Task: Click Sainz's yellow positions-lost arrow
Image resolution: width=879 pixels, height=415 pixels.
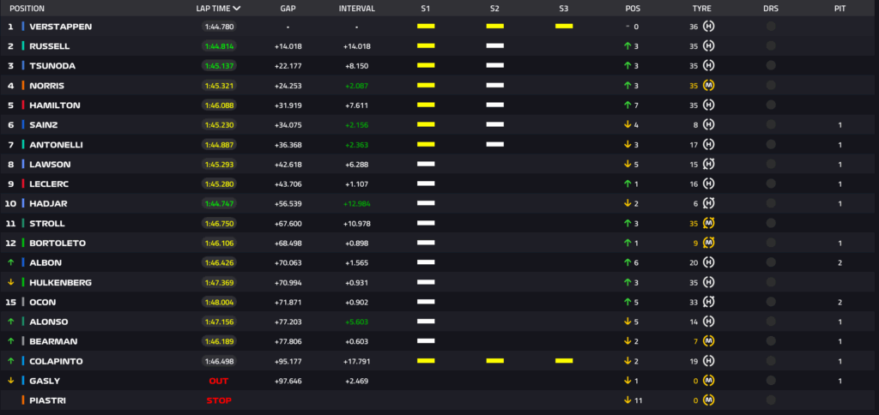Action: pos(627,125)
